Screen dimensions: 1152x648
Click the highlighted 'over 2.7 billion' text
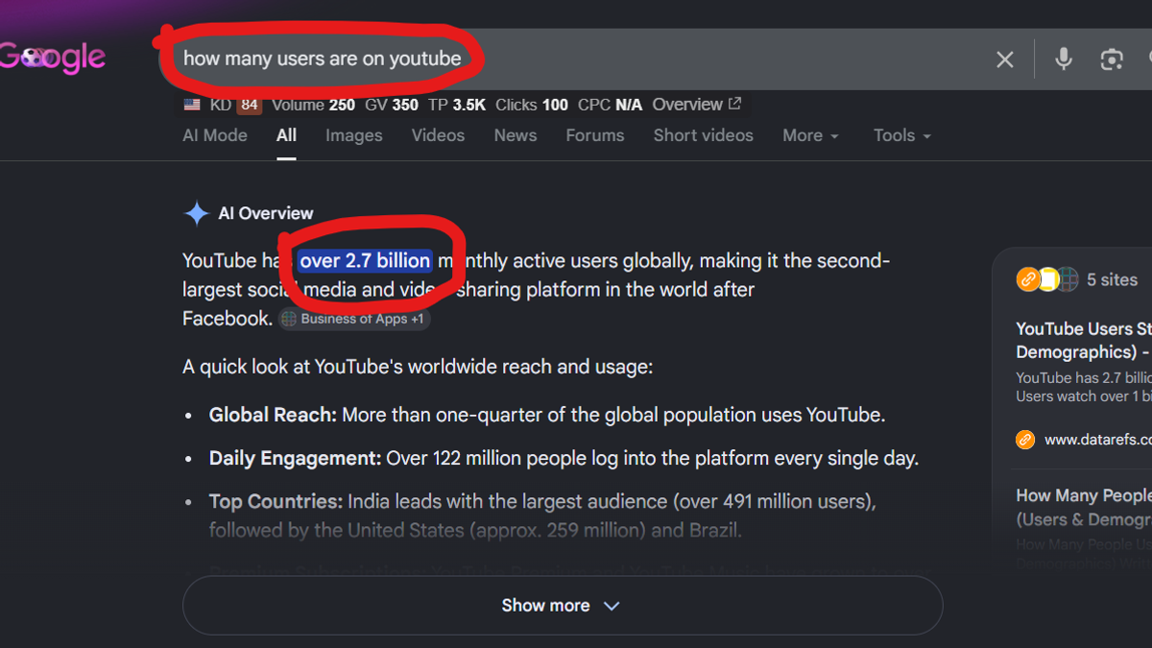tap(365, 260)
